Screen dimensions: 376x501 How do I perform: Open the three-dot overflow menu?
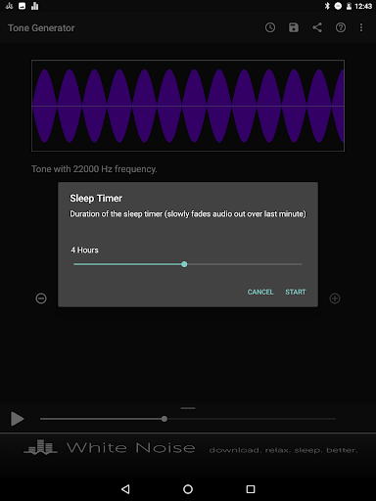[x=361, y=27]
